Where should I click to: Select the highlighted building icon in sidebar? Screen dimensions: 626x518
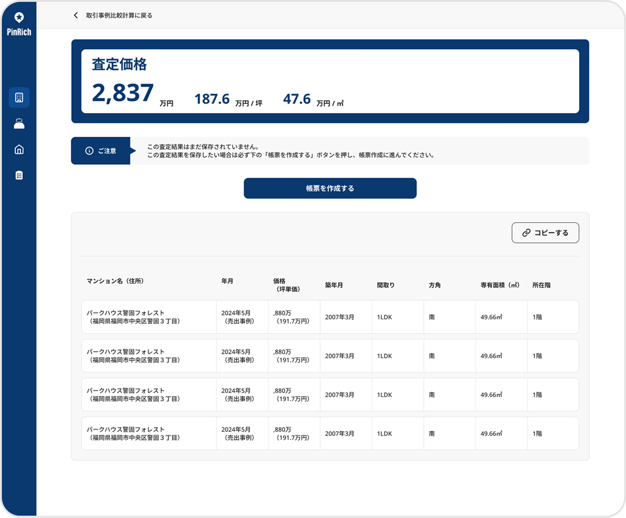click(19, 97)
